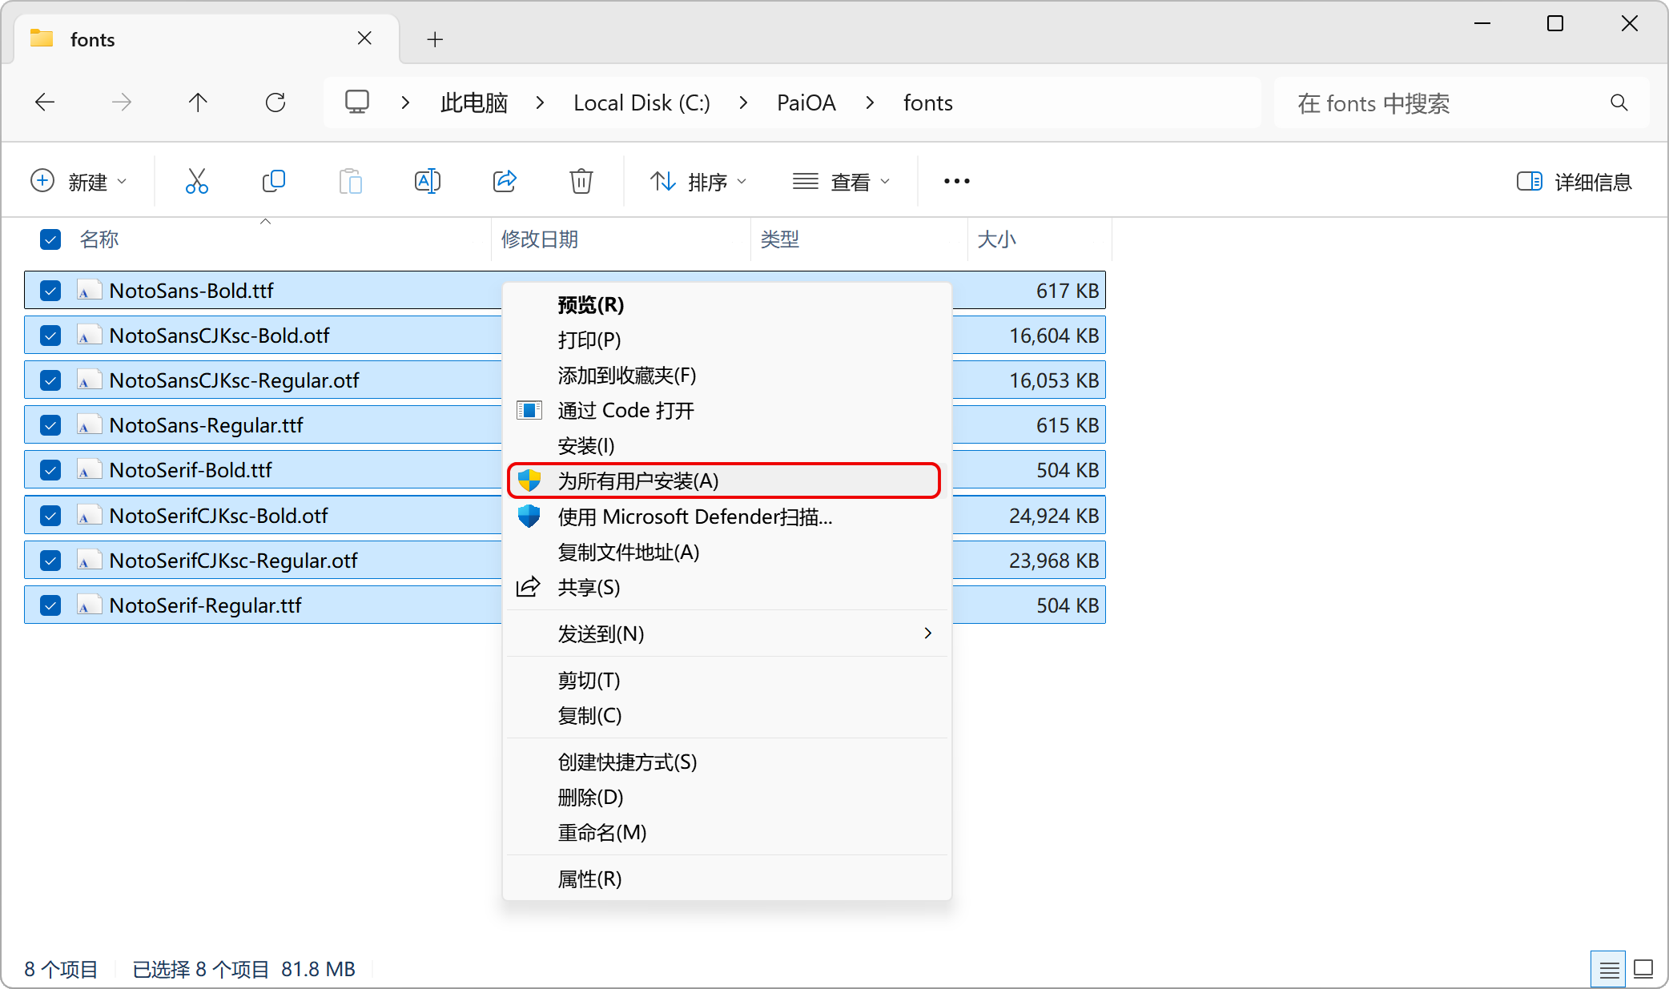1669x989 pixels.
Task: Switch to large thumbnails view icon
Action: point(1643,969)
